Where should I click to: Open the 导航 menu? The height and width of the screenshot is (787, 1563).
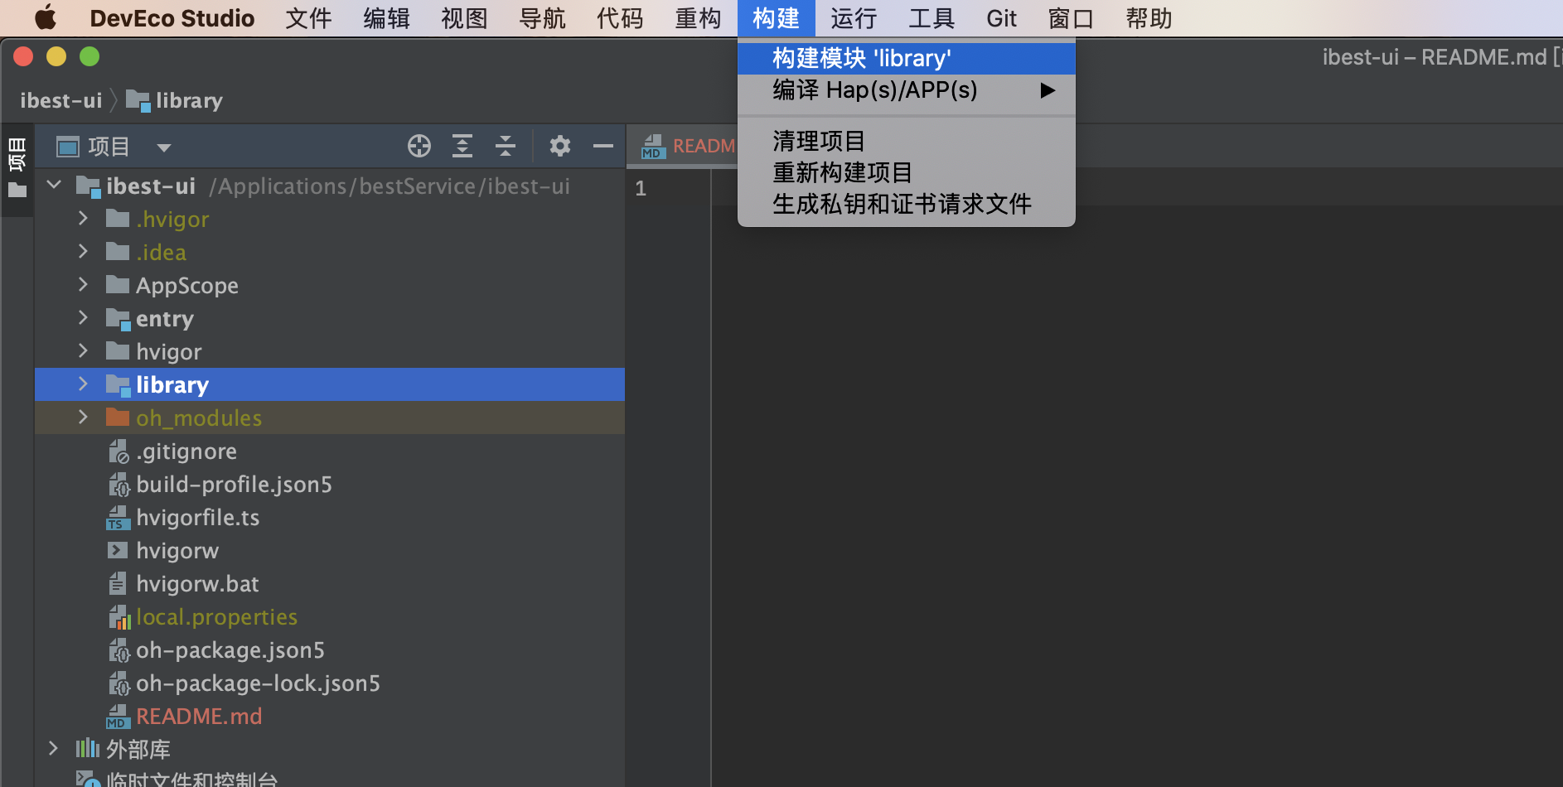[542, 18]
